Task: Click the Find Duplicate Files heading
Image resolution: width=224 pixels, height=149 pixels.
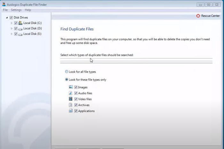Action: click(x=77, y=29)
